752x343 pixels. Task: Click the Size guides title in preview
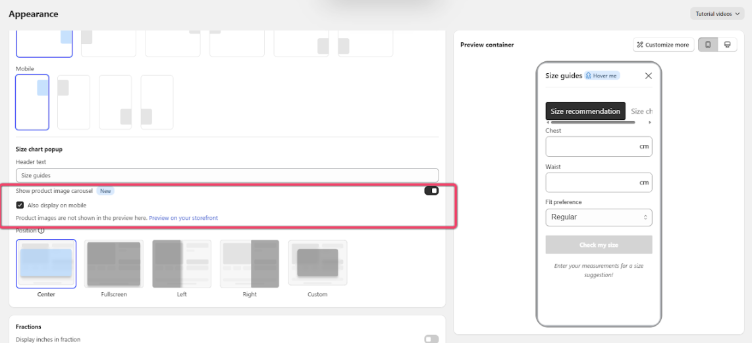pyautogui.click(x=564, y=76)
